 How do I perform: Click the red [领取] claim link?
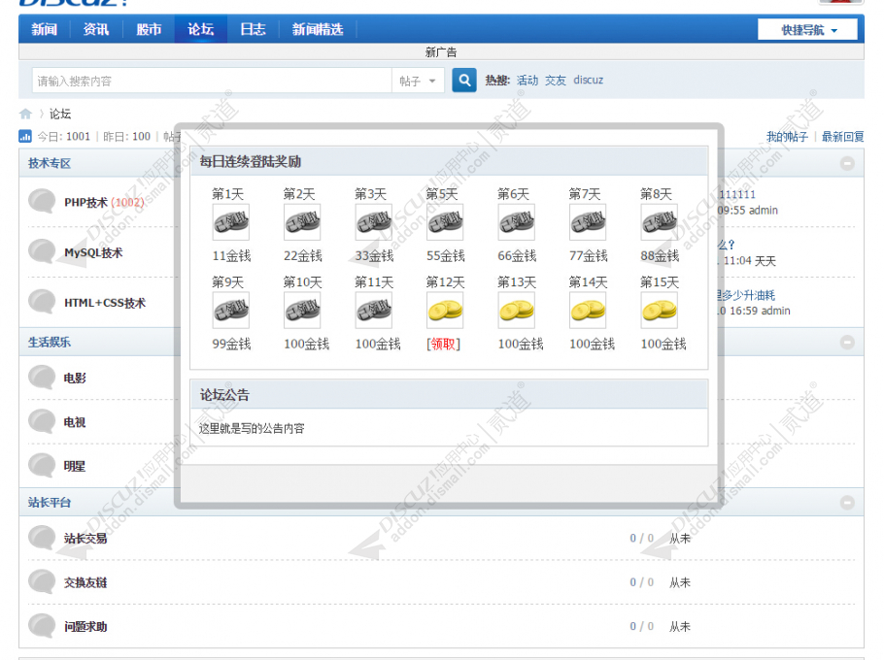444,345
